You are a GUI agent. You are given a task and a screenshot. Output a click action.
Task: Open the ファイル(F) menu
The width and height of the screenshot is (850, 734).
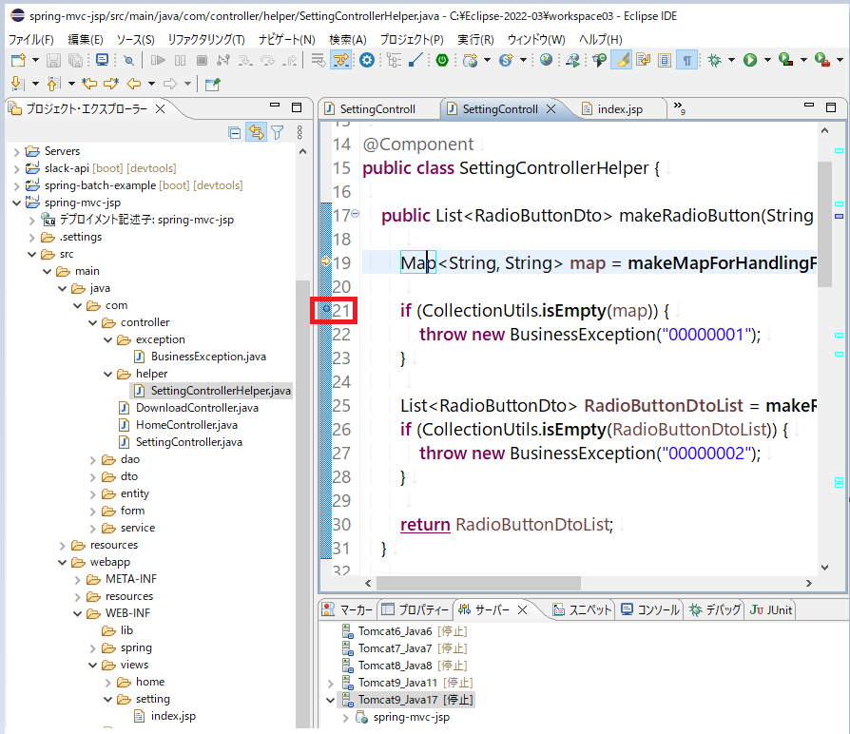pos(30,40)
